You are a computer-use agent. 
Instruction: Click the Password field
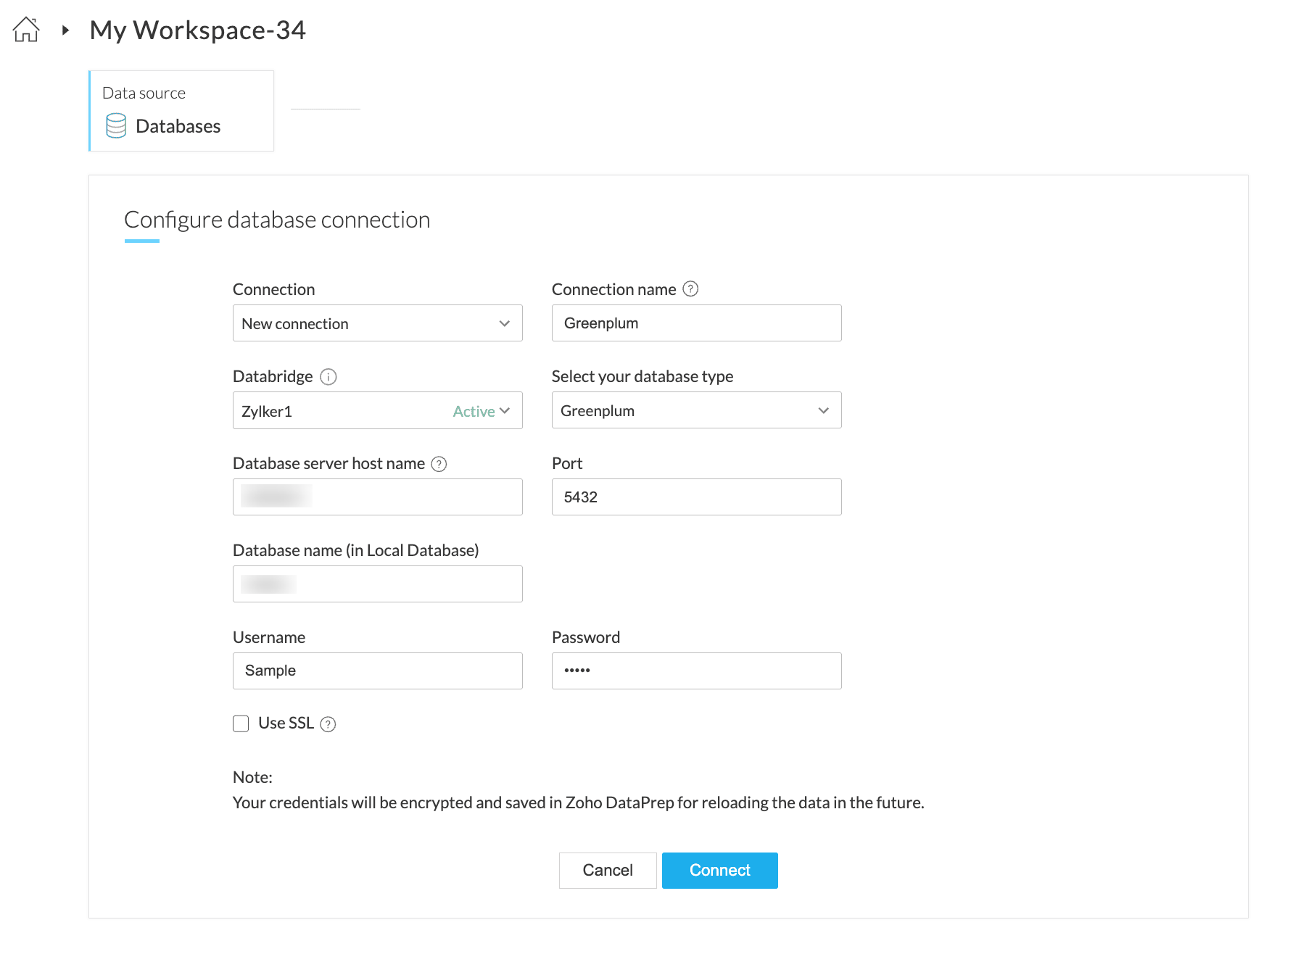click(x=696, y=671)
